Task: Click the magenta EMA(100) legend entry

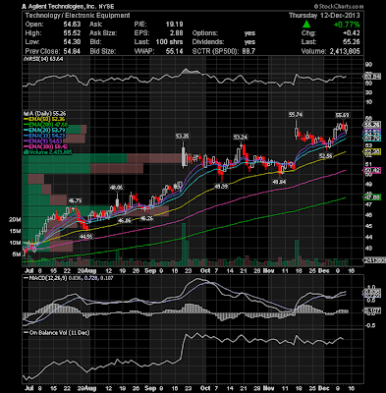Action: [x=45, y=146]
